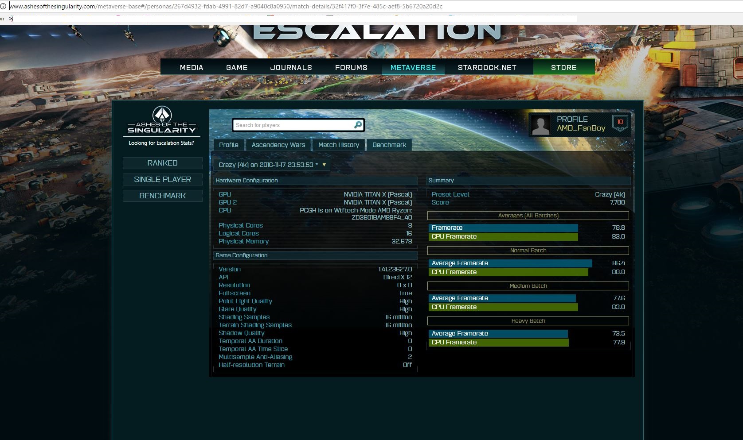The image size is (743, 440).
Task: Click the Version 1.41.23627.0 value
Action: [x=395, y=269]
